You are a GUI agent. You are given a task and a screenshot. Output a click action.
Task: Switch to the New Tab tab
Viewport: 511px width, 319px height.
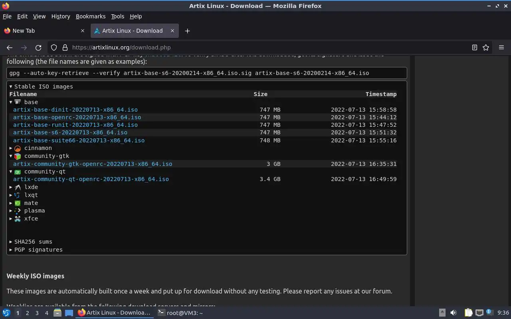pyautogui.click(x=45, y=31)
